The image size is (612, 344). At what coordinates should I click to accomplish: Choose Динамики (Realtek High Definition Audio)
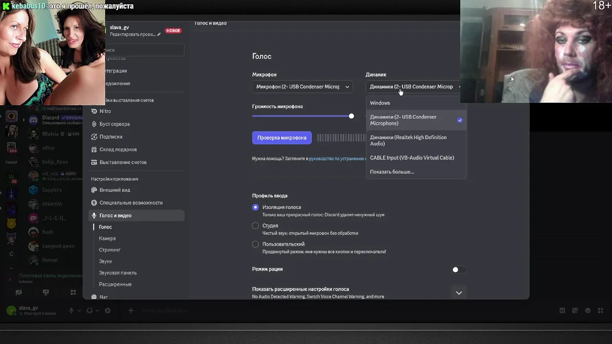click(416, 140)
